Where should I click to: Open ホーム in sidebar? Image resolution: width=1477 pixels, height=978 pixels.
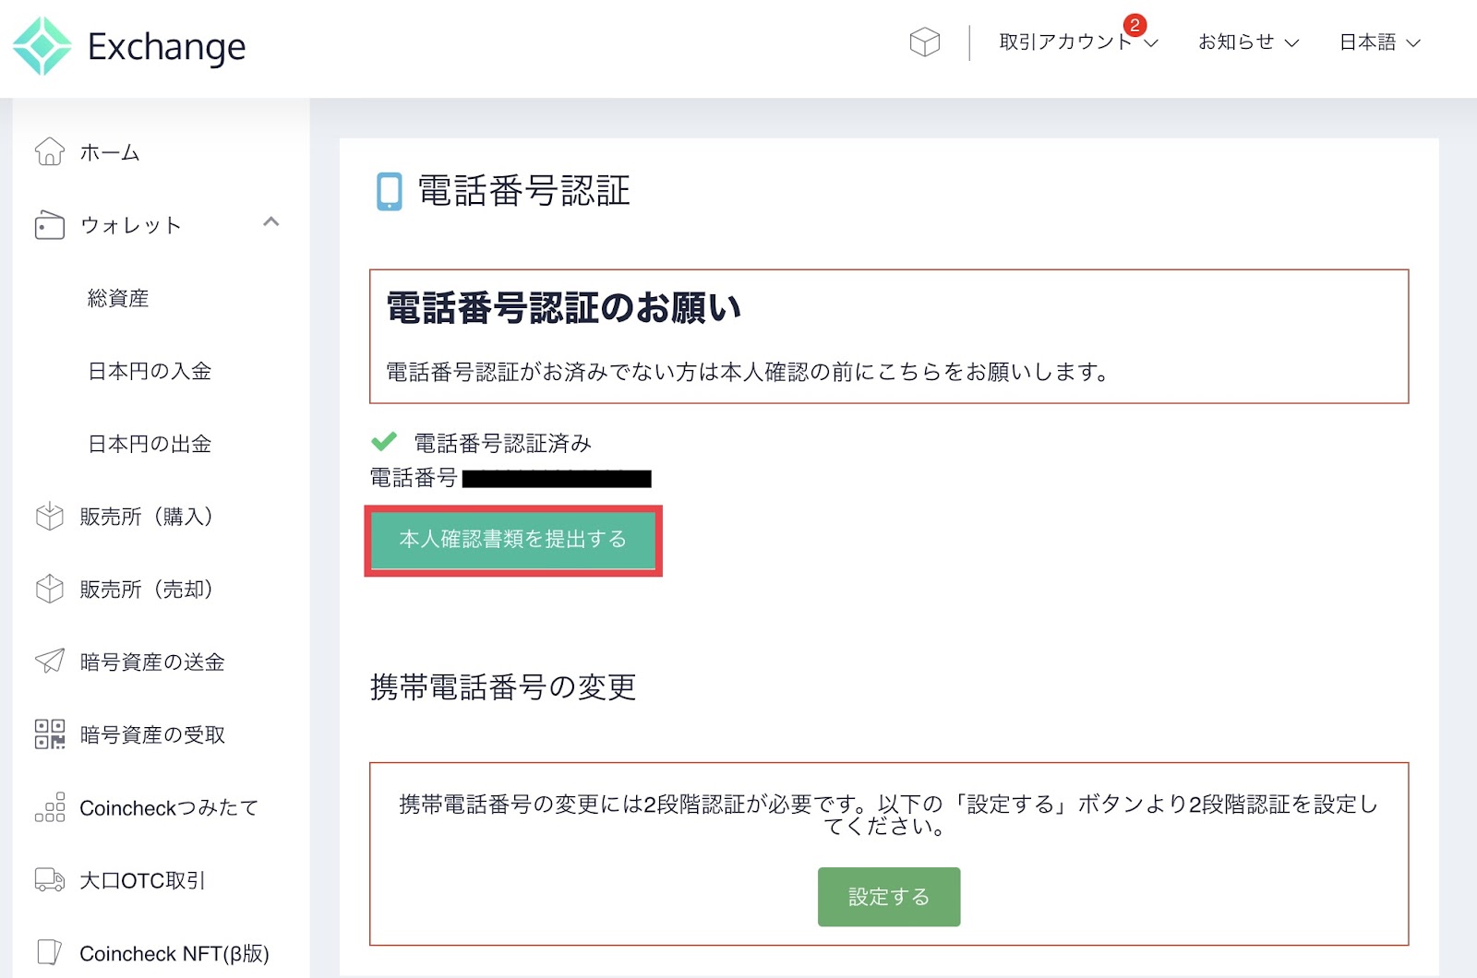[110, 152]
